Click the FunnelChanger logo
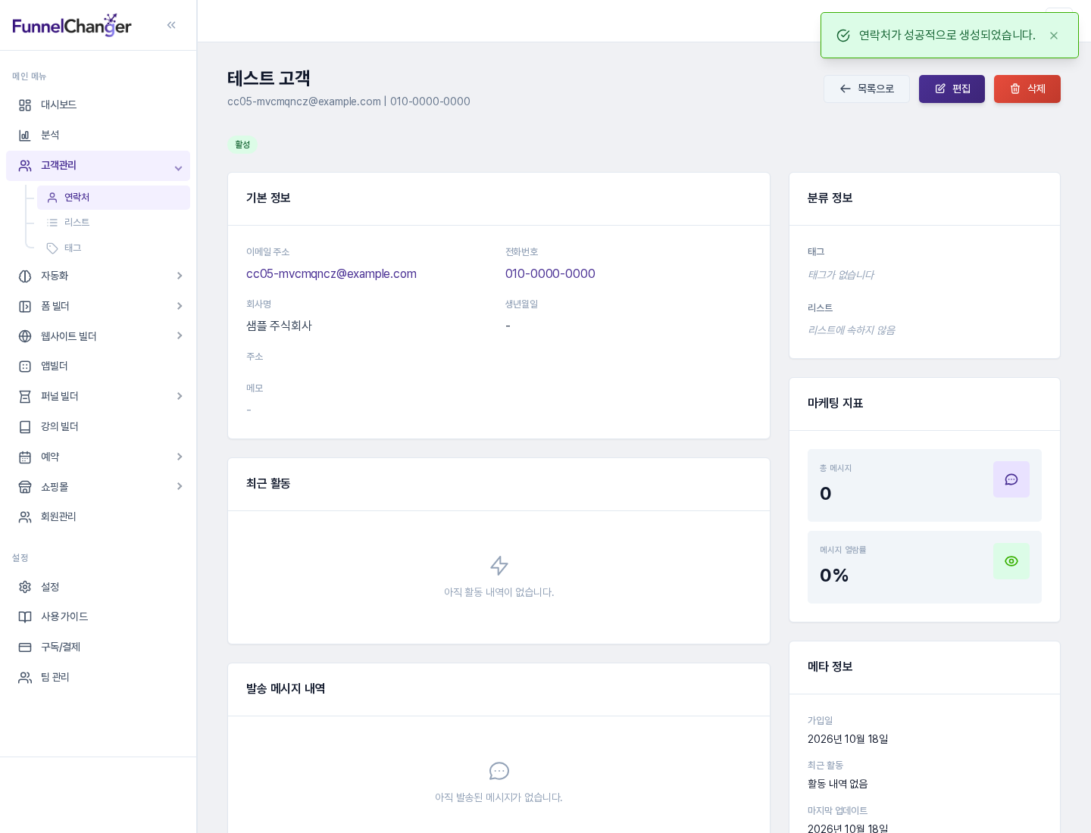The height and width of the screenshot is (833, 1091). pos(72,25)
